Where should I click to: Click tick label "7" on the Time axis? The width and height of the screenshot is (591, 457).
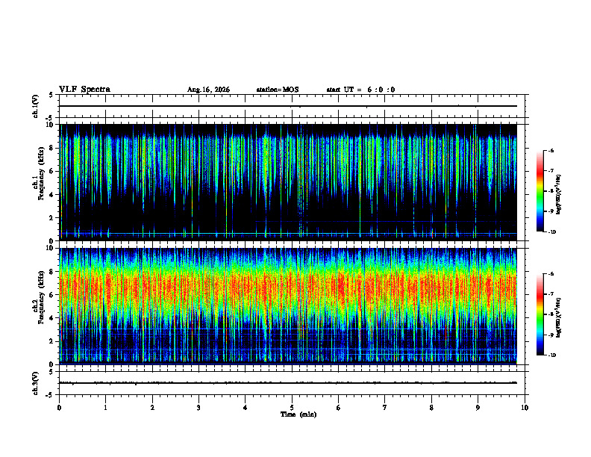coord(385,408)
